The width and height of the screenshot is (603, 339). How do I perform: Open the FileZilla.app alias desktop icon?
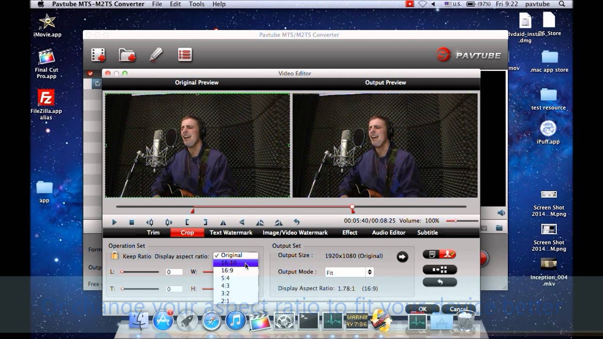click(46, 105)
